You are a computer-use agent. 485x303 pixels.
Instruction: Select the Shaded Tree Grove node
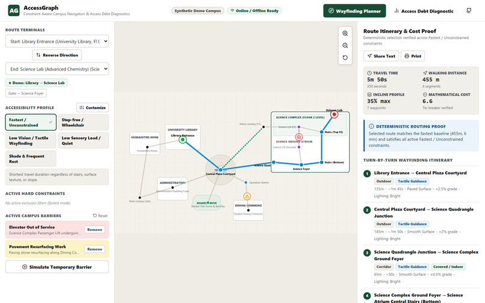pyautogui.click(x=208, y=203)
